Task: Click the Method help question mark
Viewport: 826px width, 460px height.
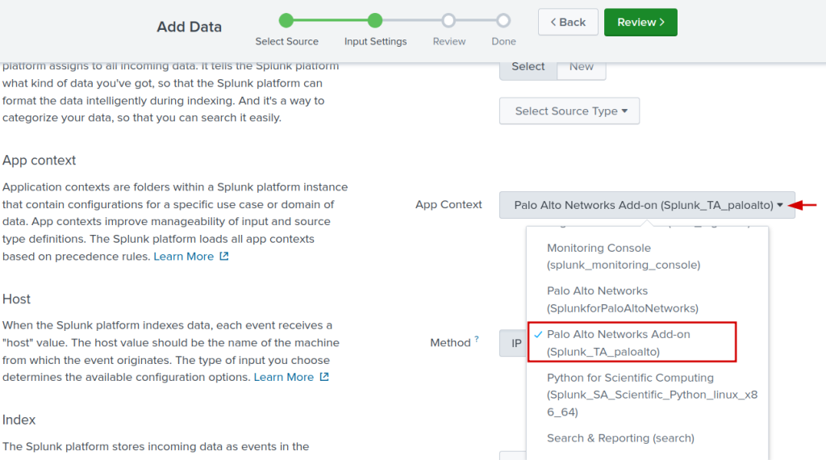Action: (x=477, y=339)
